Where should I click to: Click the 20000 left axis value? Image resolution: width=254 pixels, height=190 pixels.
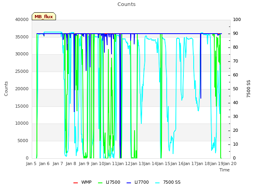pyautogui.click(x=22, y=89)
